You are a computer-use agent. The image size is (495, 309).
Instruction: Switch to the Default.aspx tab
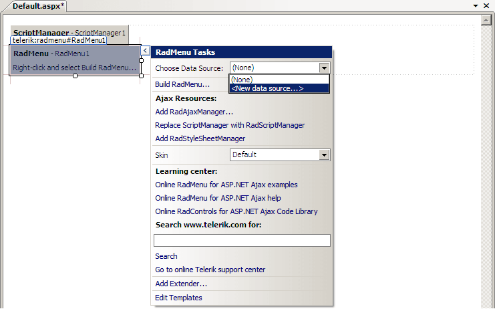coord(38,6)
